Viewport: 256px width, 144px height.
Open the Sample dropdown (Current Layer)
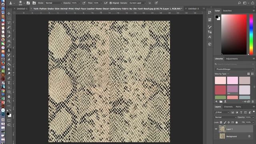pyautogui.click(x=137, y=3)
